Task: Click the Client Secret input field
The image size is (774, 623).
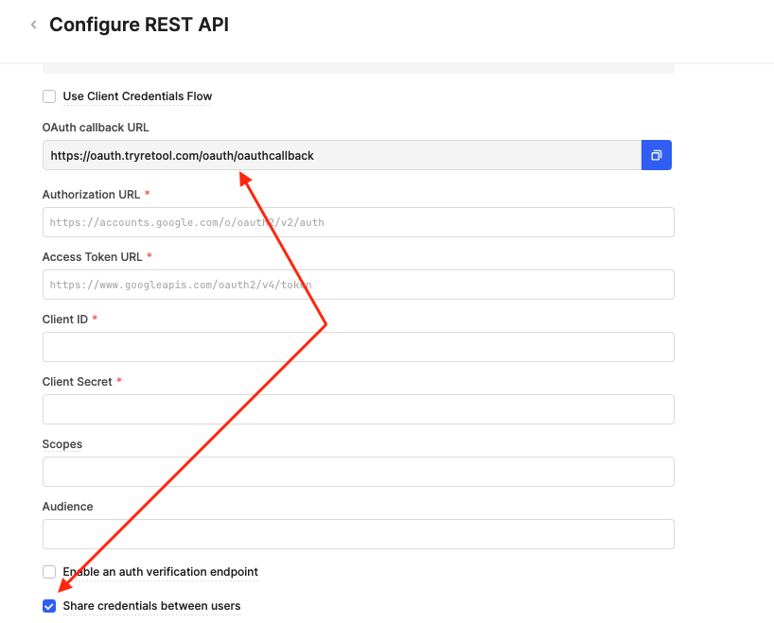Action: tap(359, 409)
